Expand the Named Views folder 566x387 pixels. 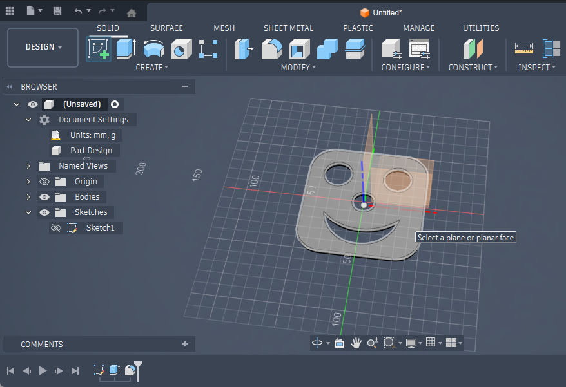[x=28, y=165]
